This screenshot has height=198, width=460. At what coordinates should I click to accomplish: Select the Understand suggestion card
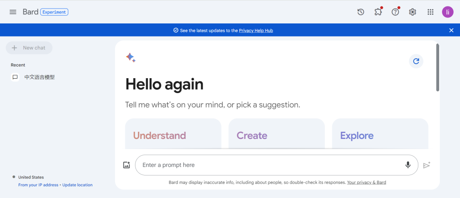[173, 134]
